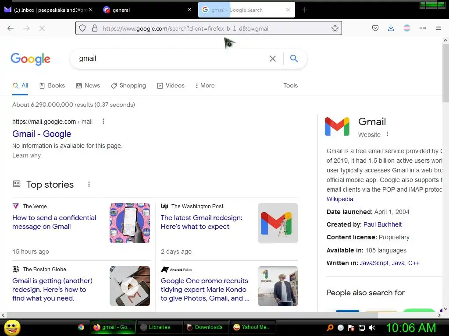The image size is (449, 336).
Task: Open the Java language link
Action: 398,263
